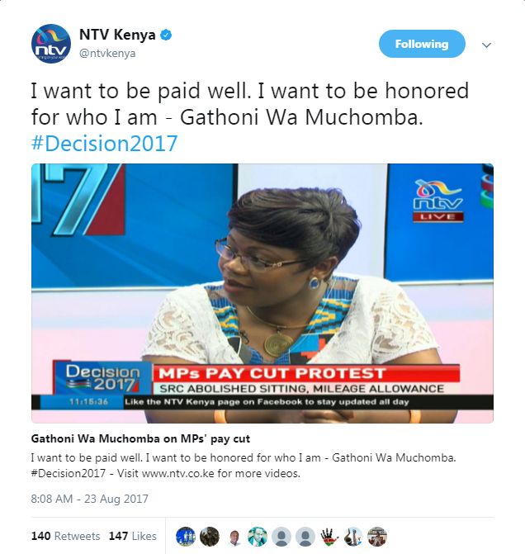Viewport: 525px width, 554px height.
Task: Open the Kenya flag hand avatar
Action: click(329, 537)
